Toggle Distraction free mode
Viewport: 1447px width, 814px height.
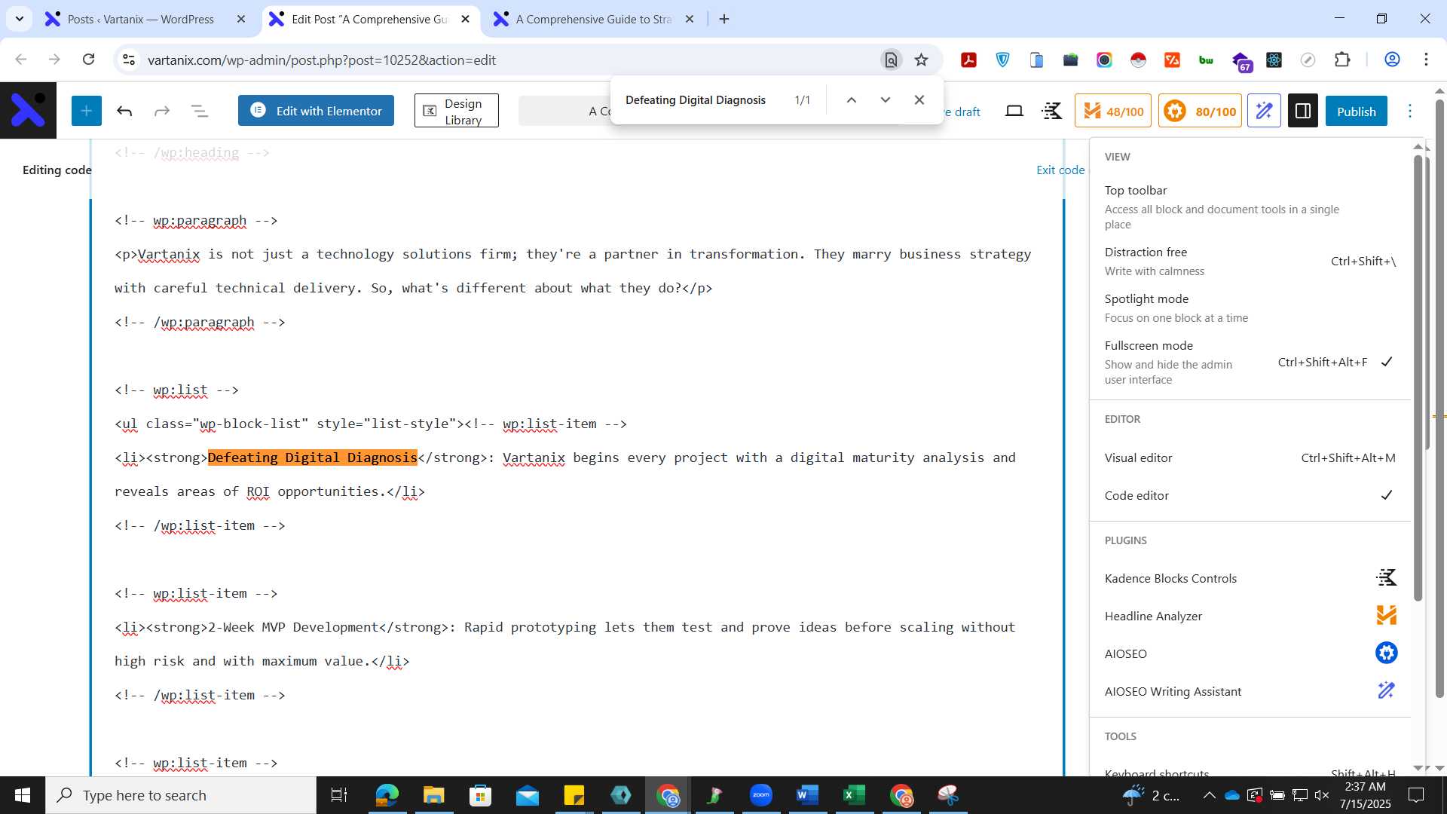tap(1250, 261)
